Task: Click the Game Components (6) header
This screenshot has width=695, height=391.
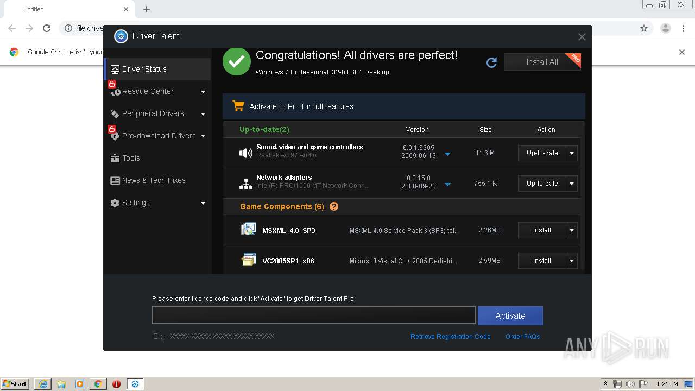Action: click(282, 206)
